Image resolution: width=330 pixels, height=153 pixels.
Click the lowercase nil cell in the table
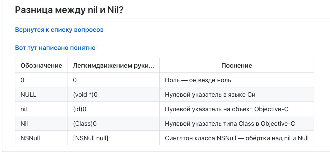[41, 109]
